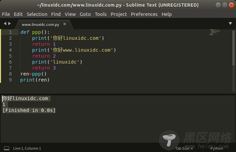Close the Sublime Text window
Screen dimensions: 236x152
click(x=231, y=5)
